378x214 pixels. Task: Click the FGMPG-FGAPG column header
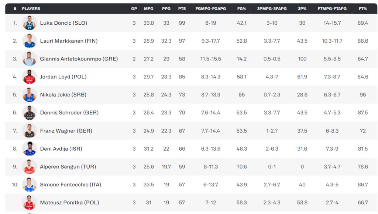point(211,9)
